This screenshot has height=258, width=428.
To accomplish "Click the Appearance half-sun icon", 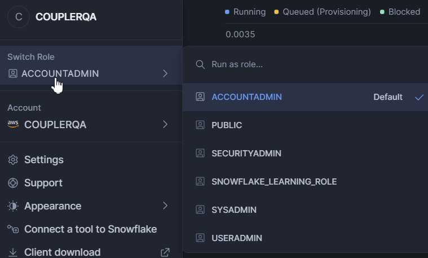I will click(x=13, y=206).
